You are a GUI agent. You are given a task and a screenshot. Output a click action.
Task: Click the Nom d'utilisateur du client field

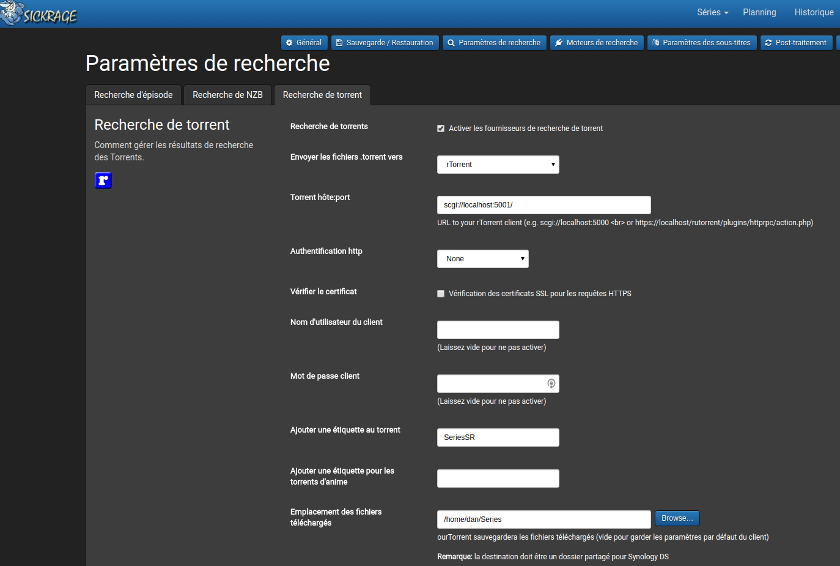point(498,330)
